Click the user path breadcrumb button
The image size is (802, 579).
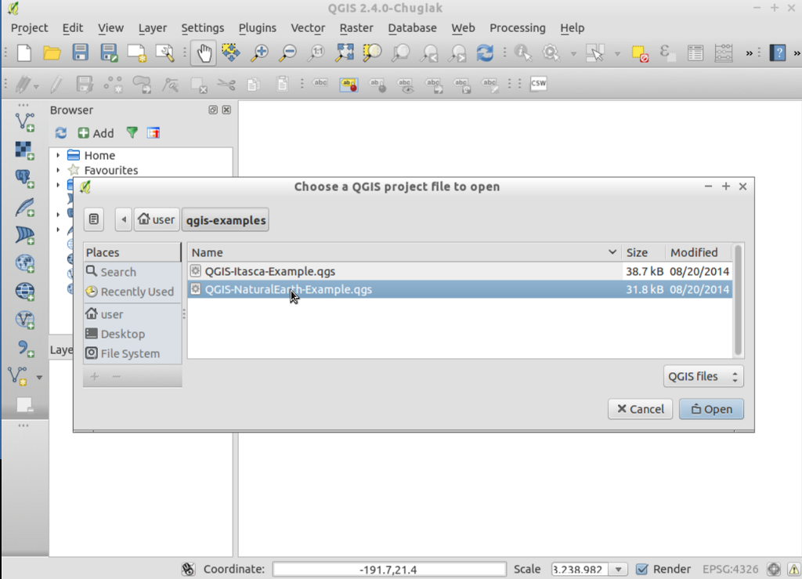157,219
